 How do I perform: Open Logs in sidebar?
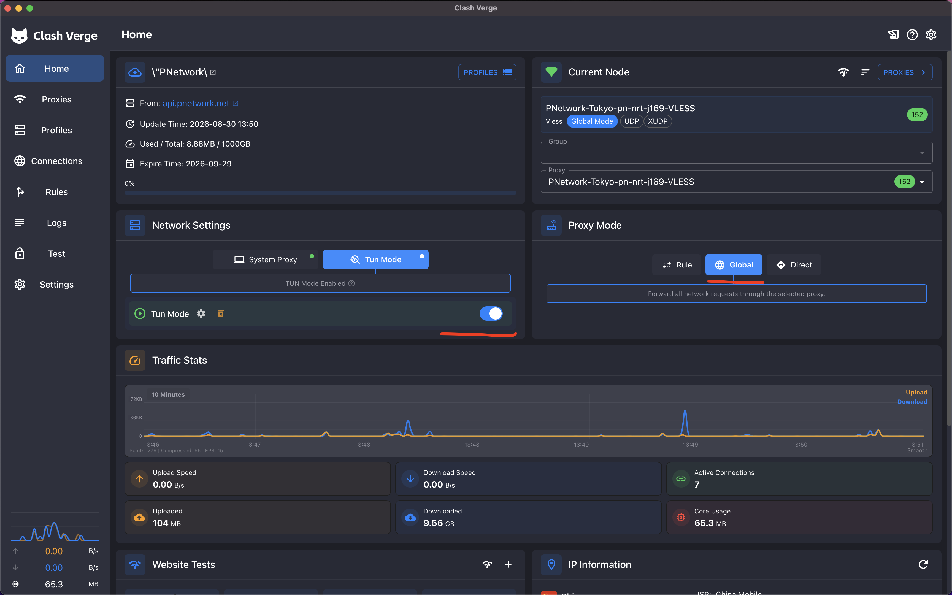coord(55,223)
